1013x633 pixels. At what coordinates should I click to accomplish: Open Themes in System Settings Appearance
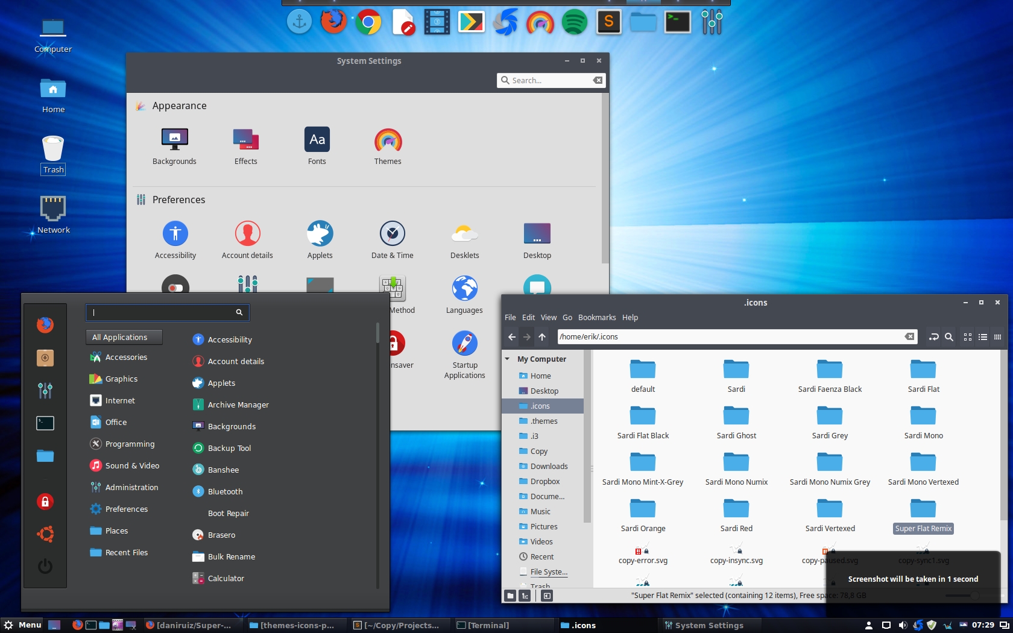coord(388,146)
